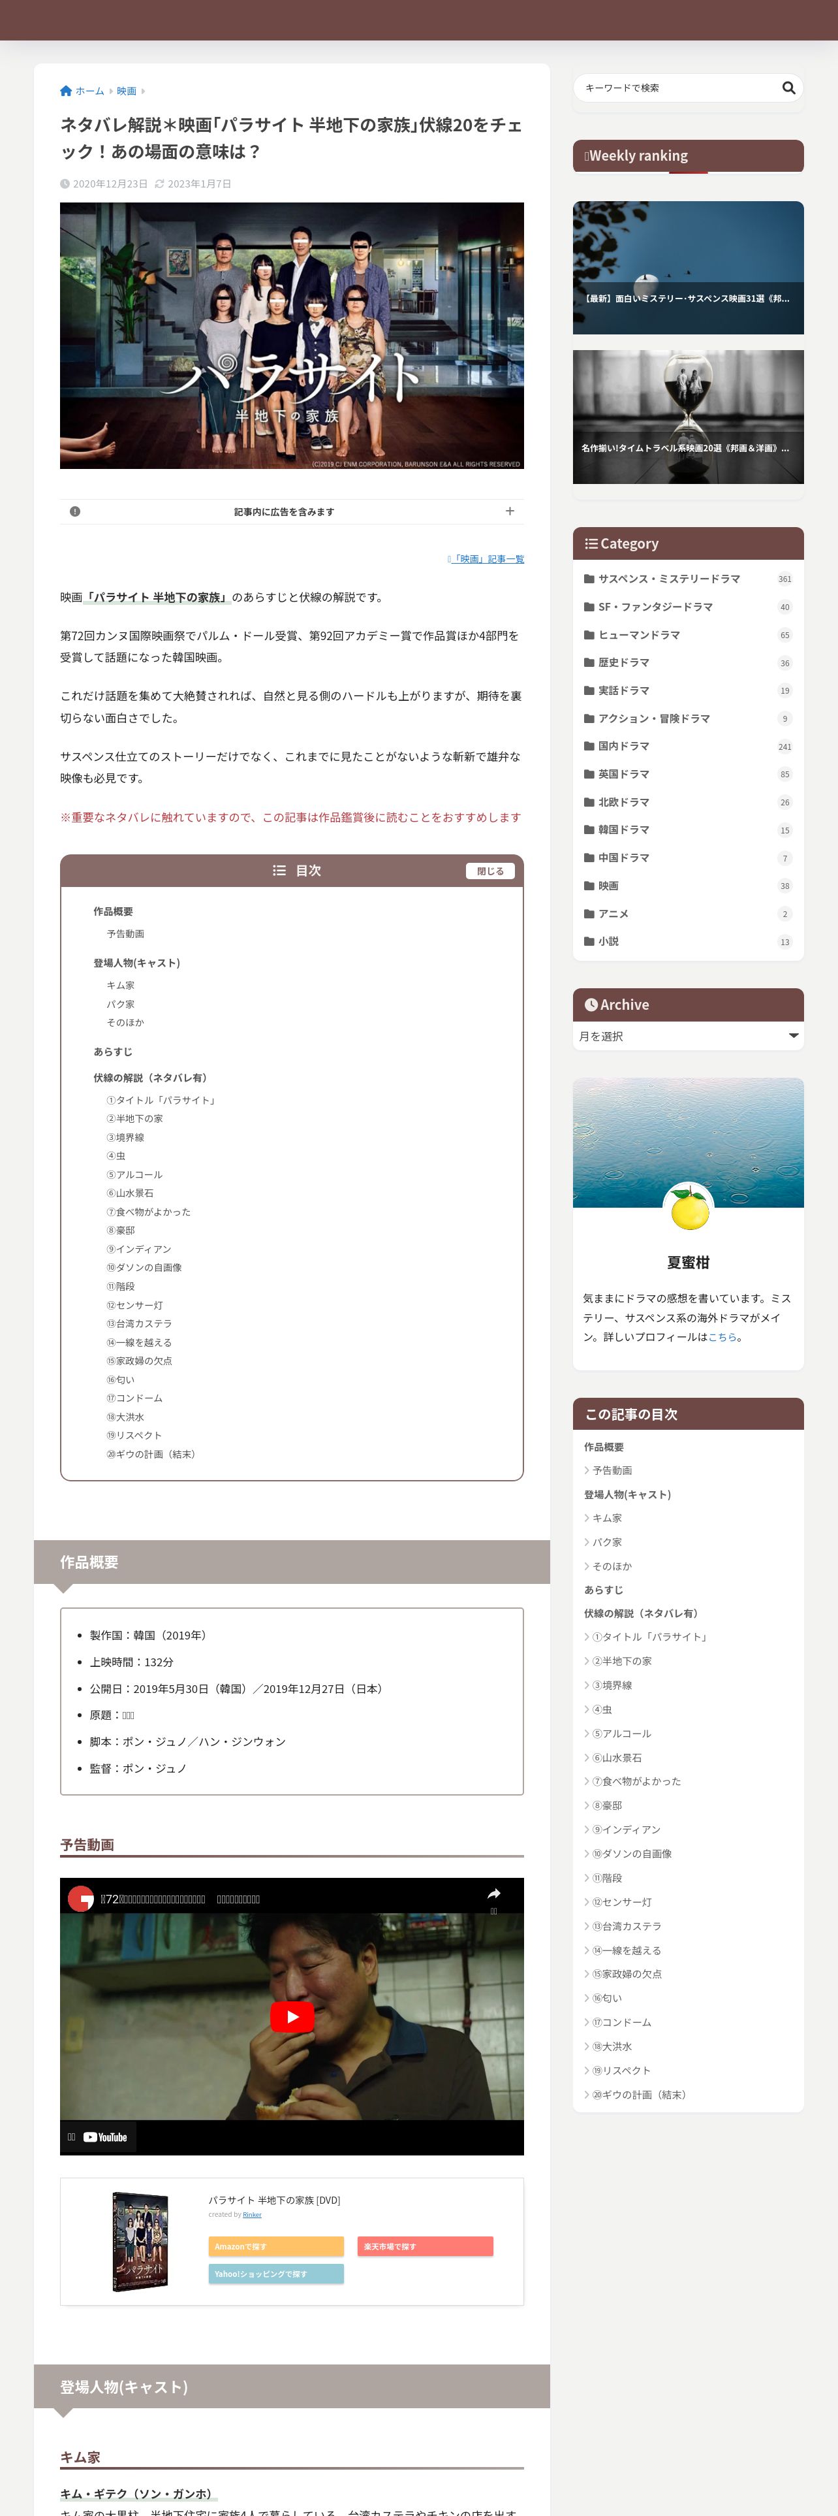Jump to ⑳ギウの計画（結末） in main contents box
Viewport: 838px width, 2516px height.
pyautogui.click(x=152, y=1455)
